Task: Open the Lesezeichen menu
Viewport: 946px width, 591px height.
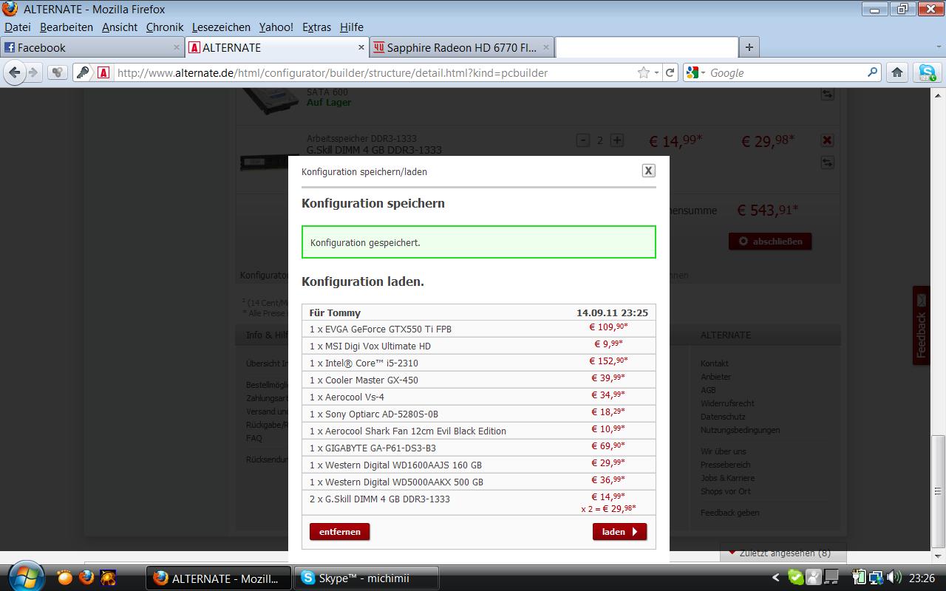Action: pyautogui.click(x=221, y=27)
